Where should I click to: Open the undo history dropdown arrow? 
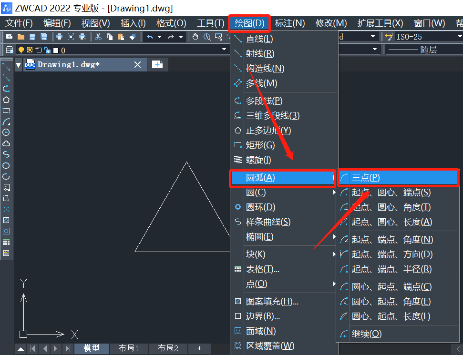(159, 37)
